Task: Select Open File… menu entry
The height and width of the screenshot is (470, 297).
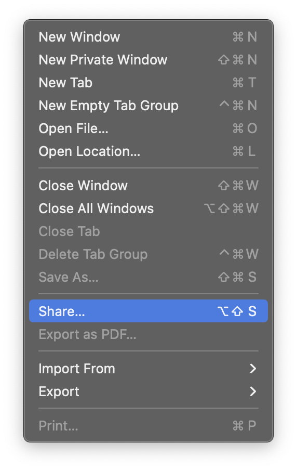Action: click(x=148, y=128)
